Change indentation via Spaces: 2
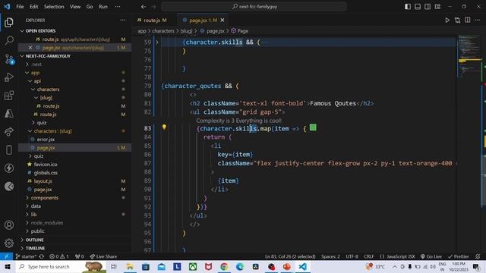 (330, 256)
